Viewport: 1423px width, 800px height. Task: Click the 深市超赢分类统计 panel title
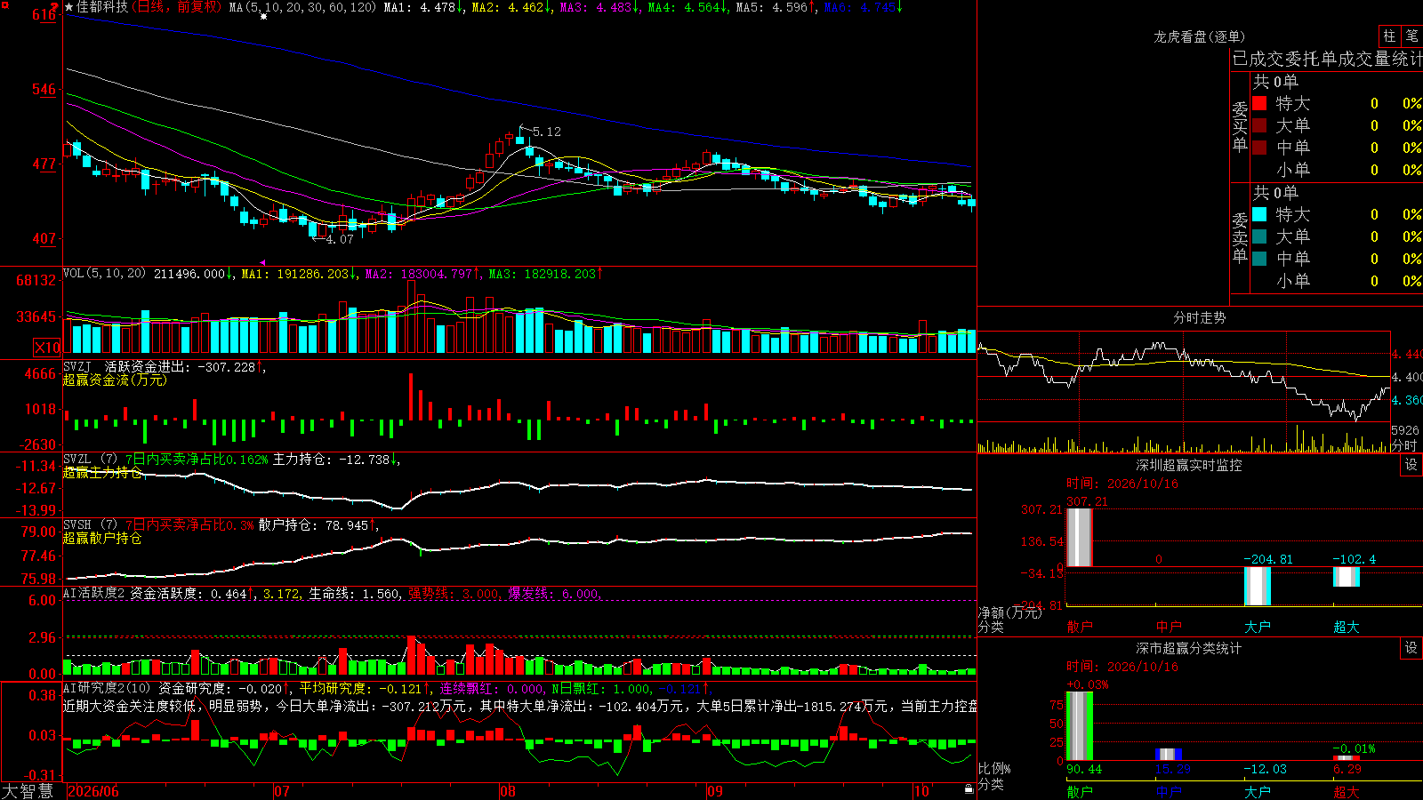coord(1189,648)
